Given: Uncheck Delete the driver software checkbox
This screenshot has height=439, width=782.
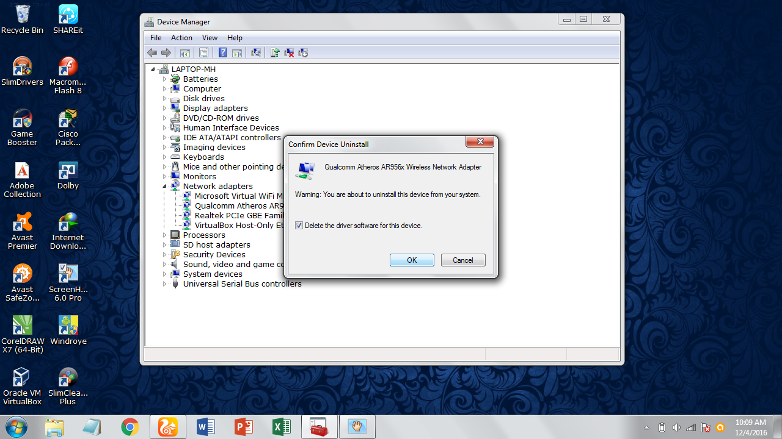Looking at the screenshot, I should click(299, 226).
